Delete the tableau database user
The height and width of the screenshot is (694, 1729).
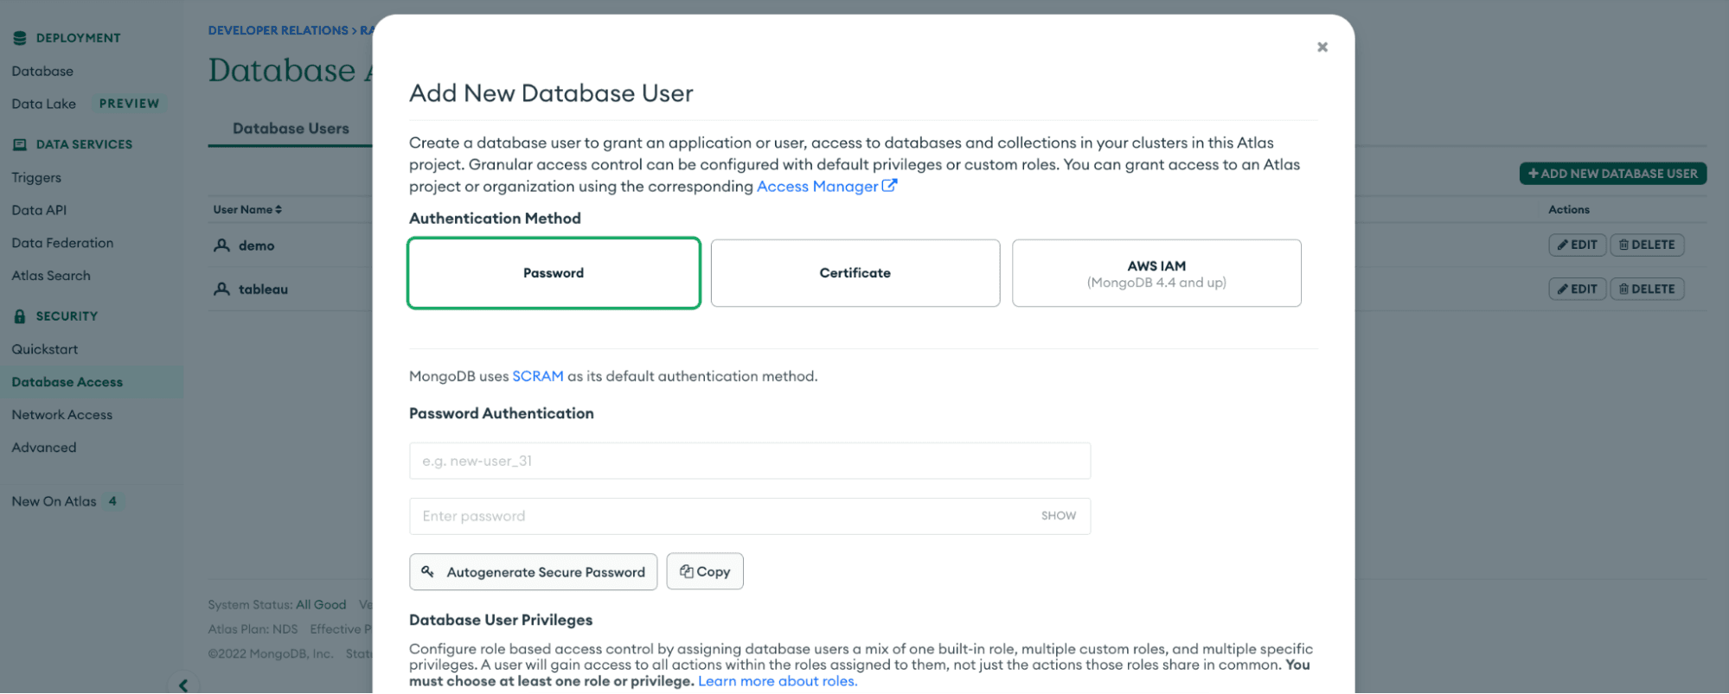point(1646,289)
